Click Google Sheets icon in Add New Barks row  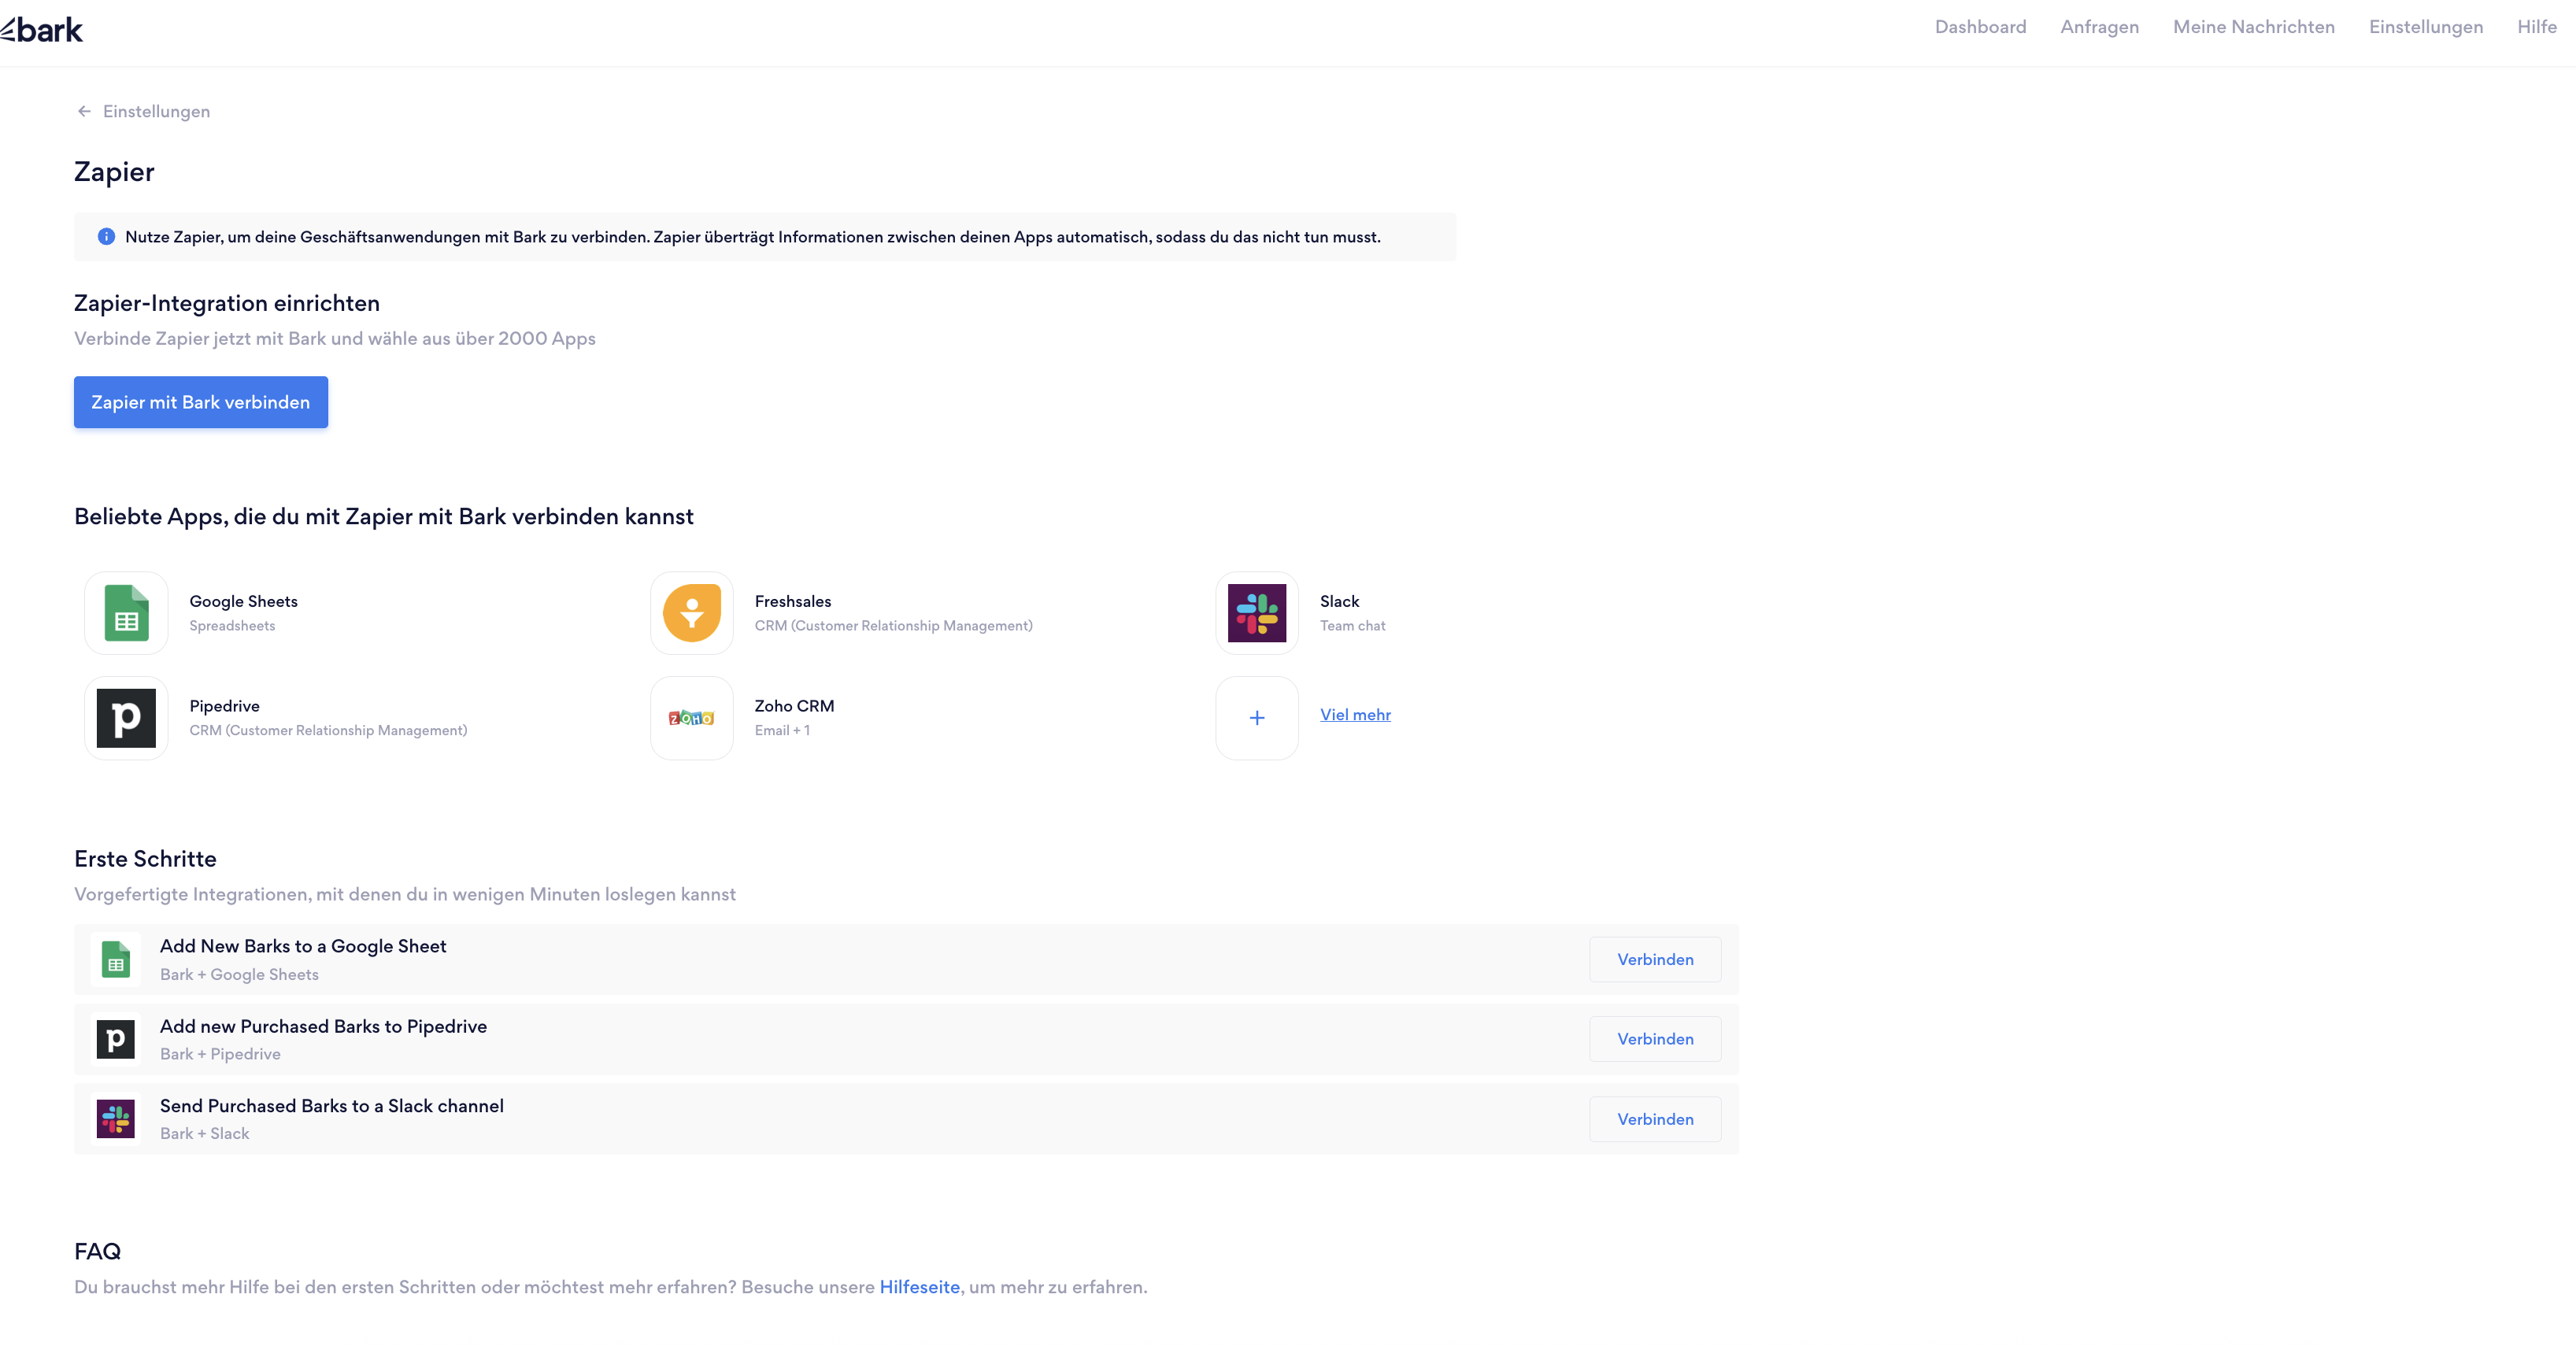pos(116,960)
